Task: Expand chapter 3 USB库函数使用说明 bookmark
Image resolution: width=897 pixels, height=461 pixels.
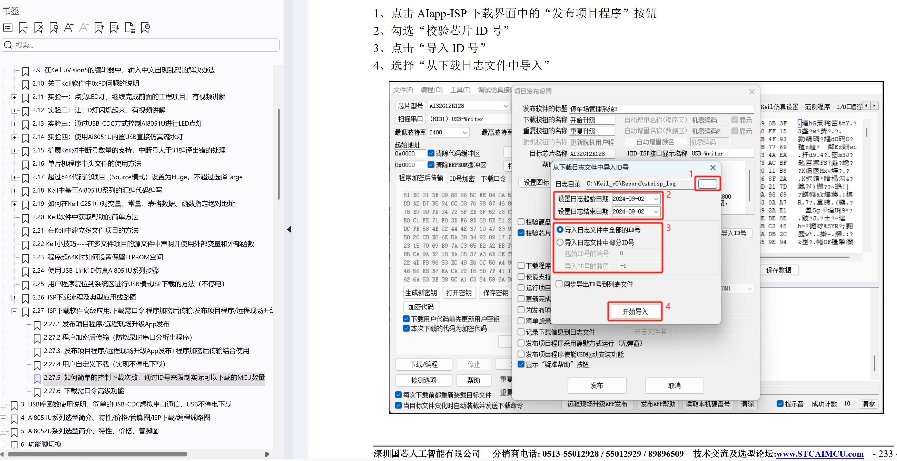Action: point(3,405)
